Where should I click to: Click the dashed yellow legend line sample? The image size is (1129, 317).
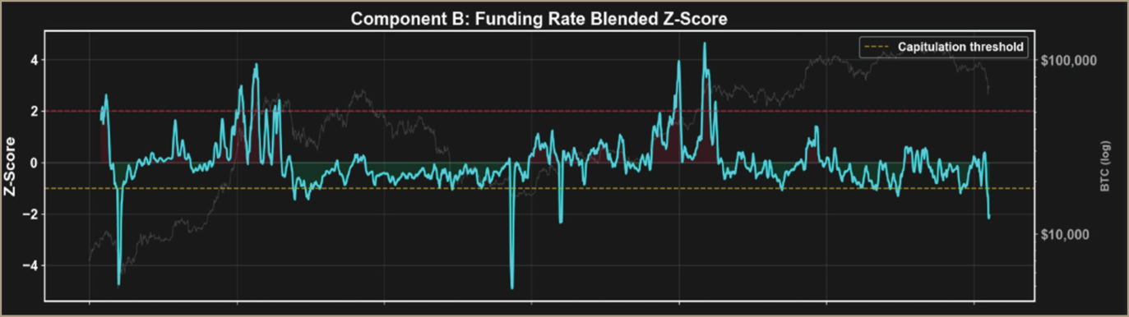[x=877, y=48]
